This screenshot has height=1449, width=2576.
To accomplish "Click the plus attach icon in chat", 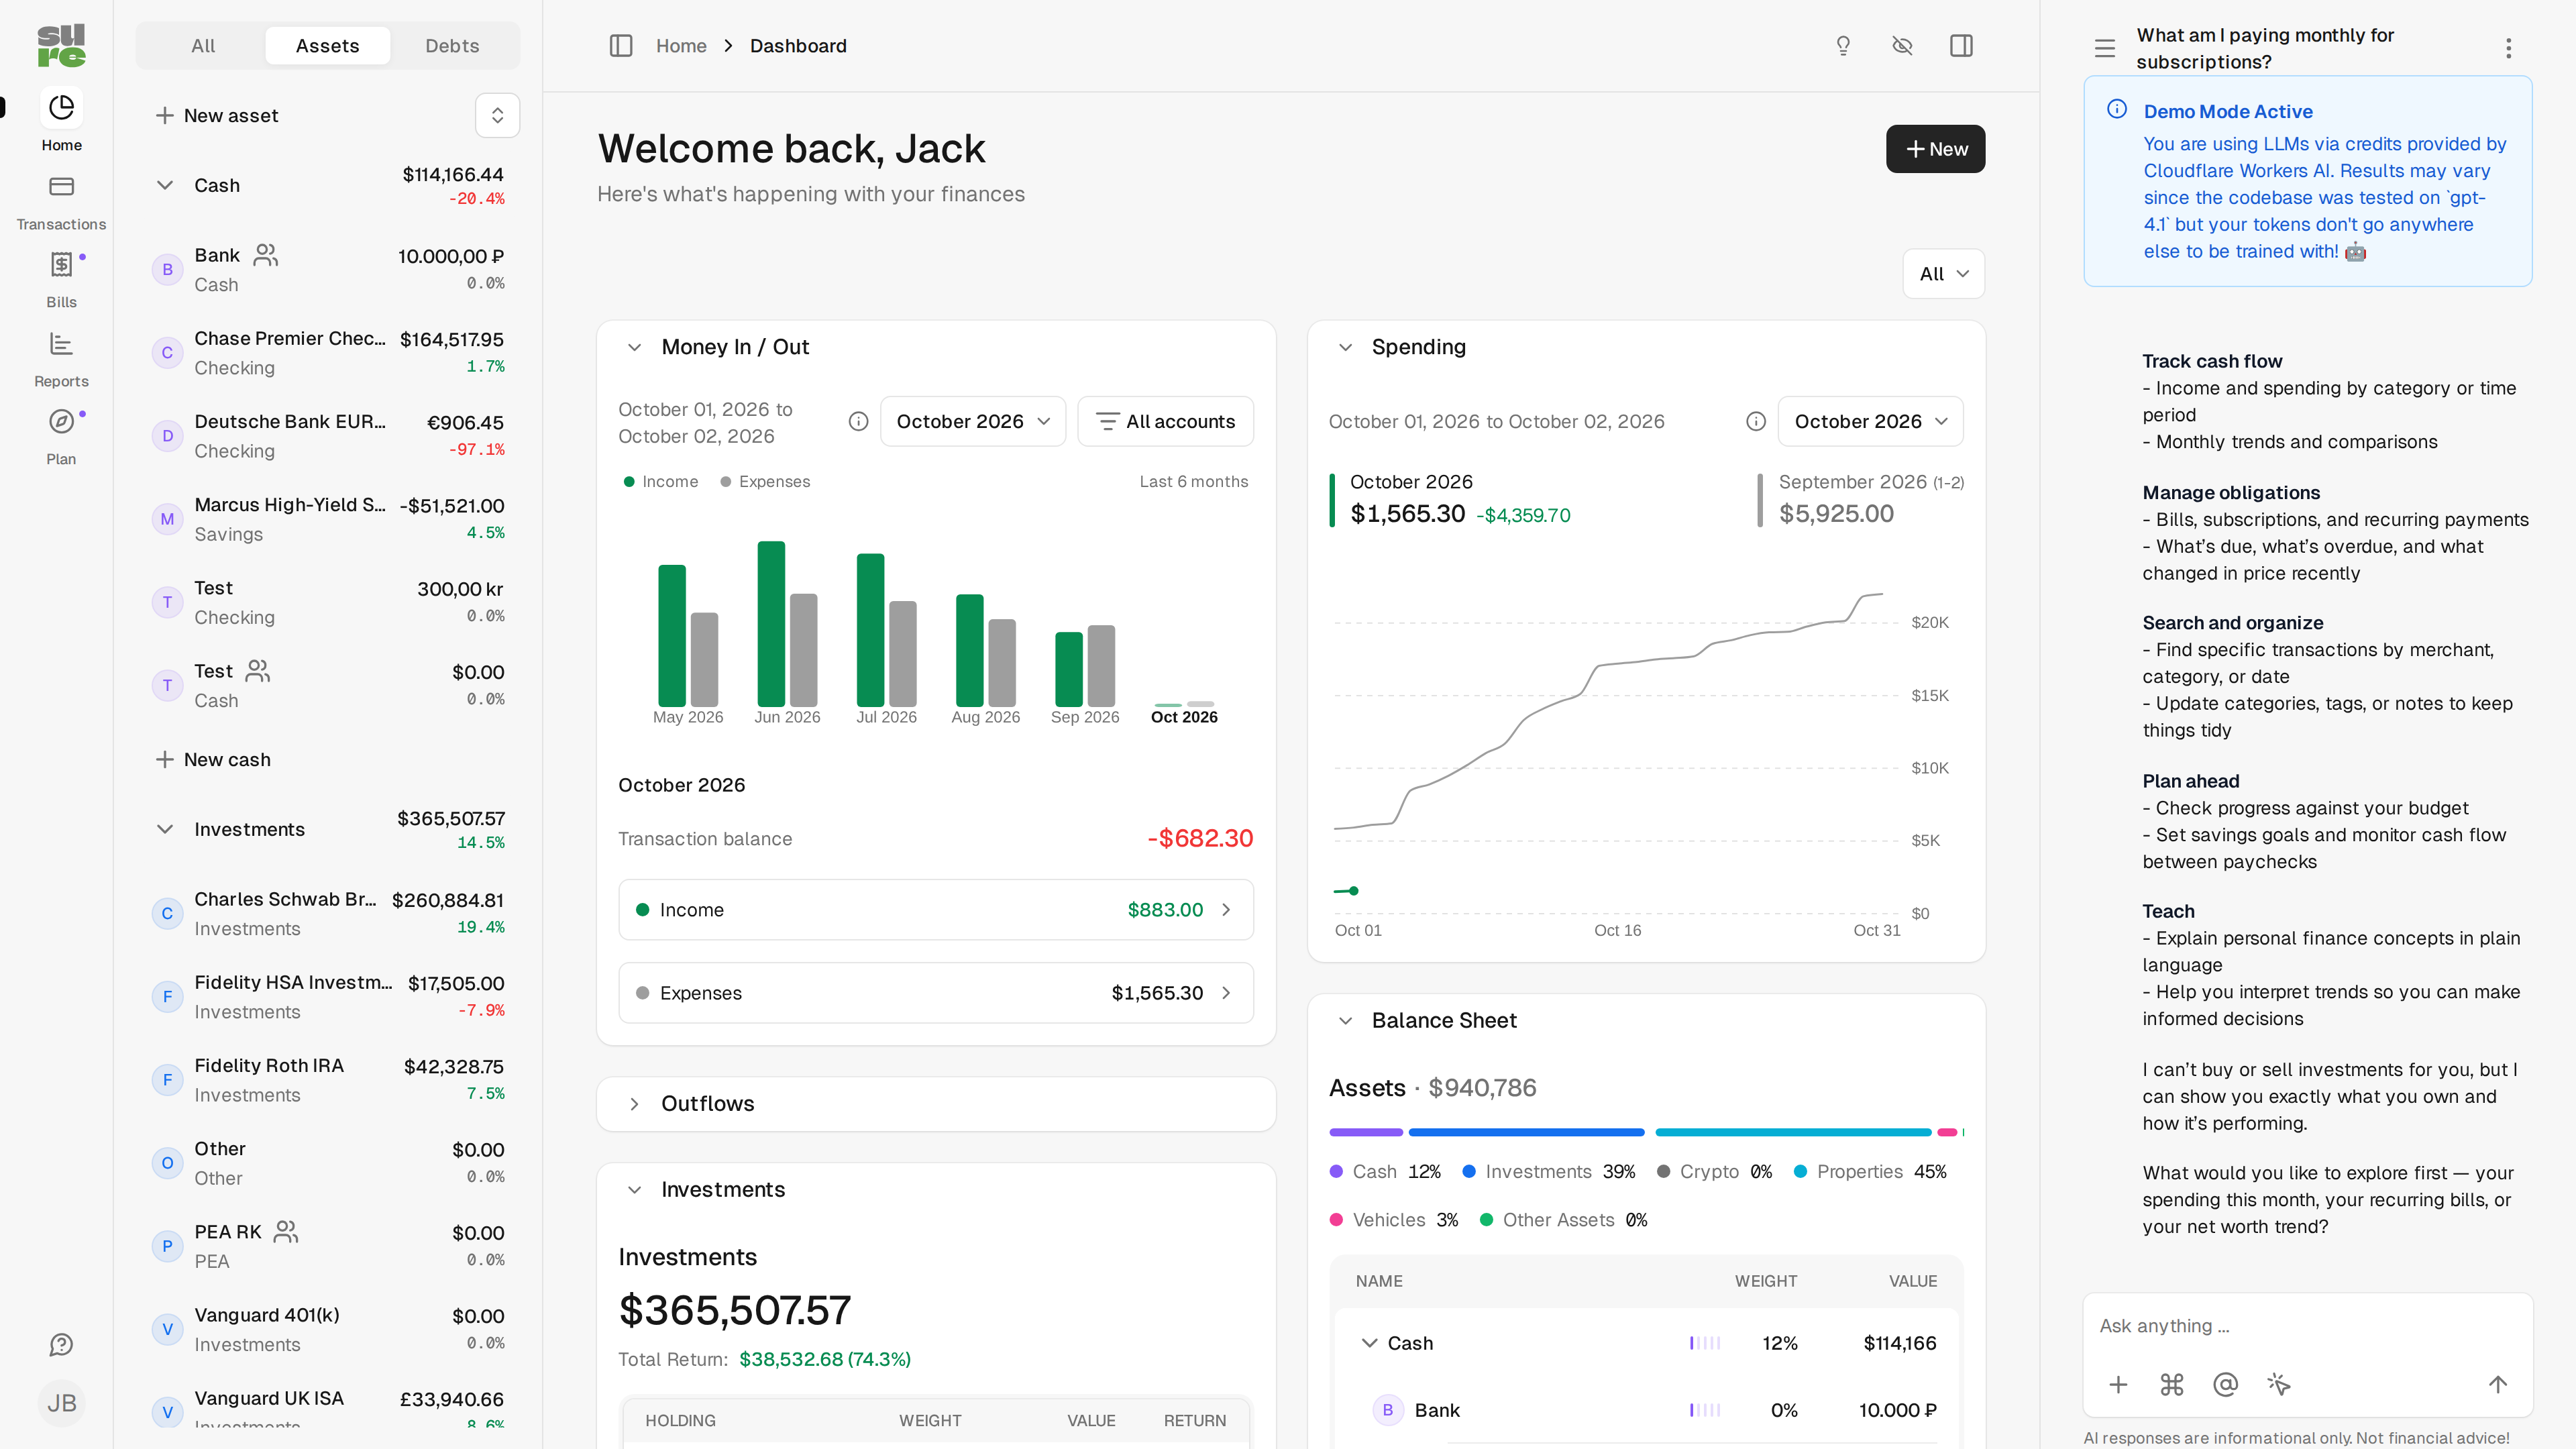I will (2117, 1384).
